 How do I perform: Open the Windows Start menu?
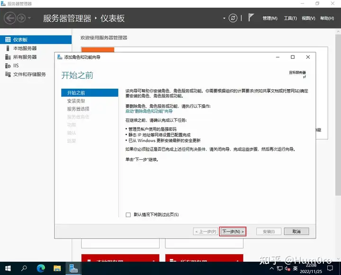(x=8, y=268)
